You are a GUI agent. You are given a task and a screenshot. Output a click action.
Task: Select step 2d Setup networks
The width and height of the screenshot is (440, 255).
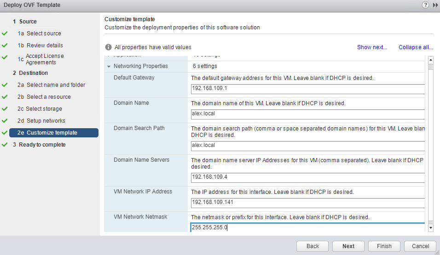click(x=46, y=121)
